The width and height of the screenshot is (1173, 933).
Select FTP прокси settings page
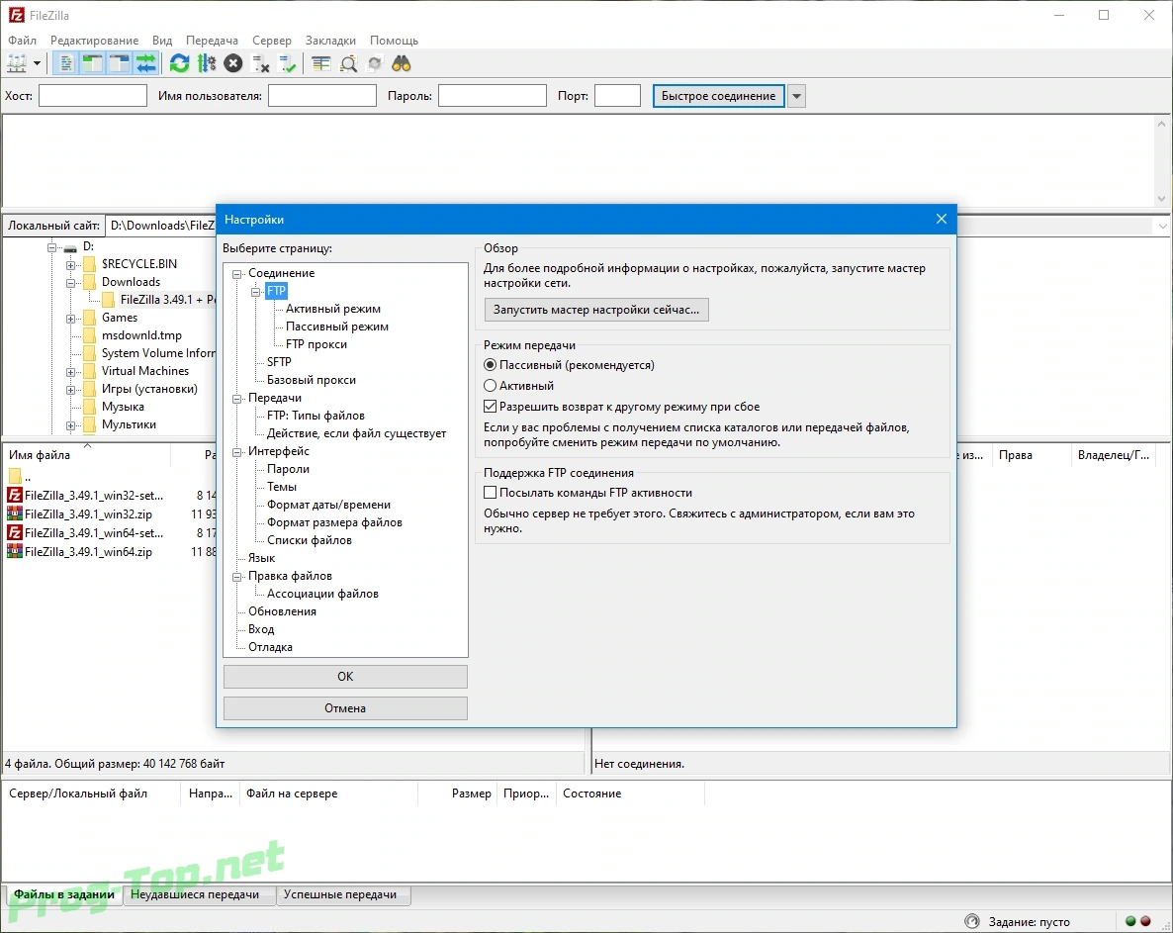coord(316,344)
